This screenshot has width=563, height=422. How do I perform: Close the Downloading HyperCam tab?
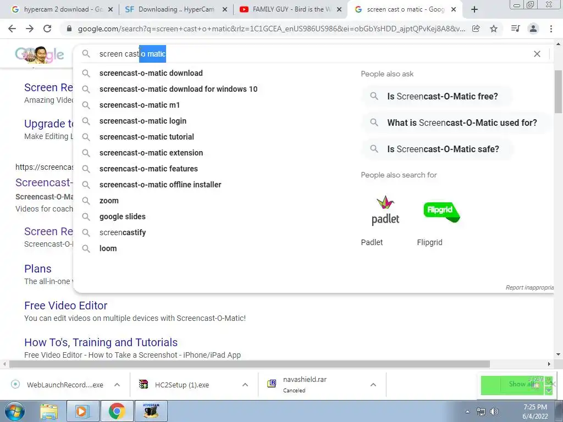[225, 9]
